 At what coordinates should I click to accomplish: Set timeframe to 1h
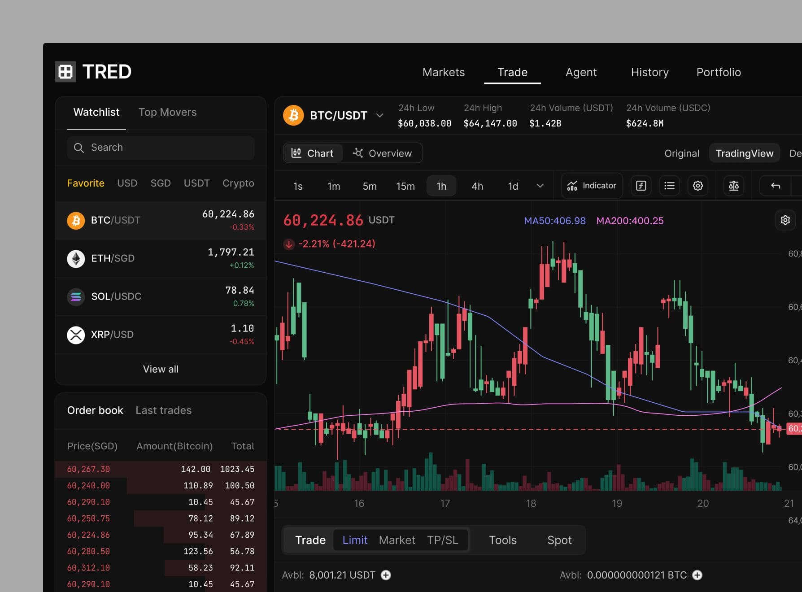pos(441,186)
